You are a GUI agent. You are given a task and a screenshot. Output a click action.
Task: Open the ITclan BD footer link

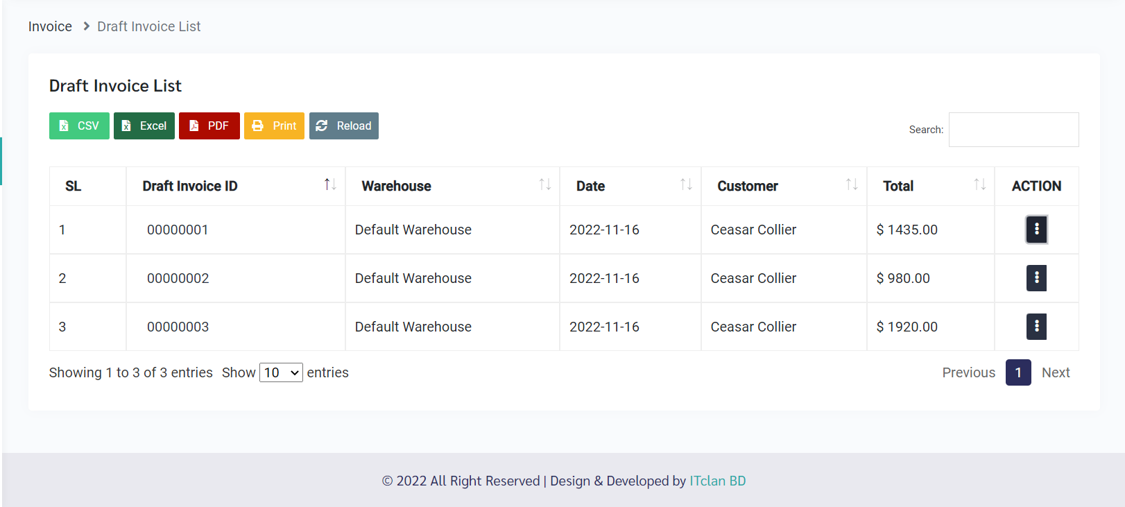coord(718,481)
